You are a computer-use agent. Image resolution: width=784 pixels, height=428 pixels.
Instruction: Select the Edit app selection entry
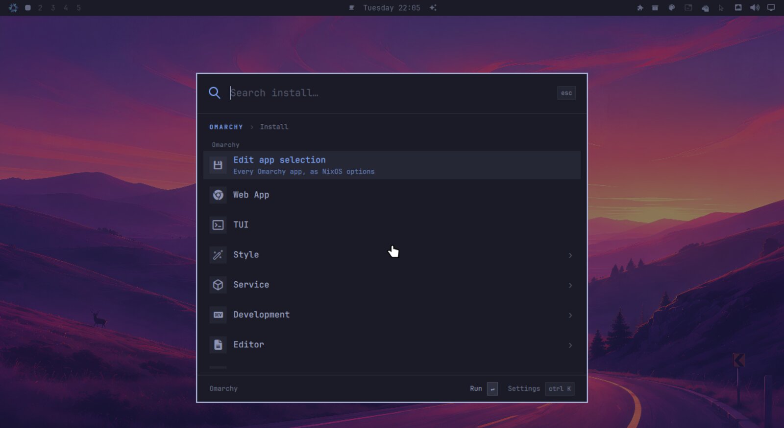[392, 165]
